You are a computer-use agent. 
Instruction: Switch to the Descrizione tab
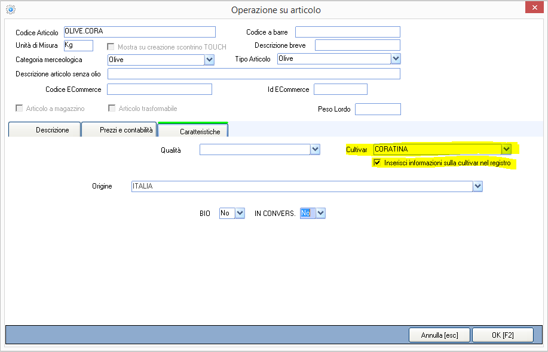tap(44, 130)
